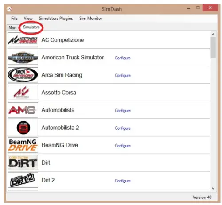Select the BeamNG Drive logo

(x=23, y=145)
